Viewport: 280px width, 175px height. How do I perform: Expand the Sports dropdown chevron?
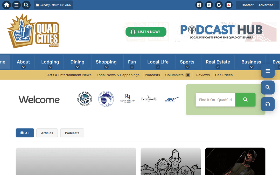coord(187,67)
